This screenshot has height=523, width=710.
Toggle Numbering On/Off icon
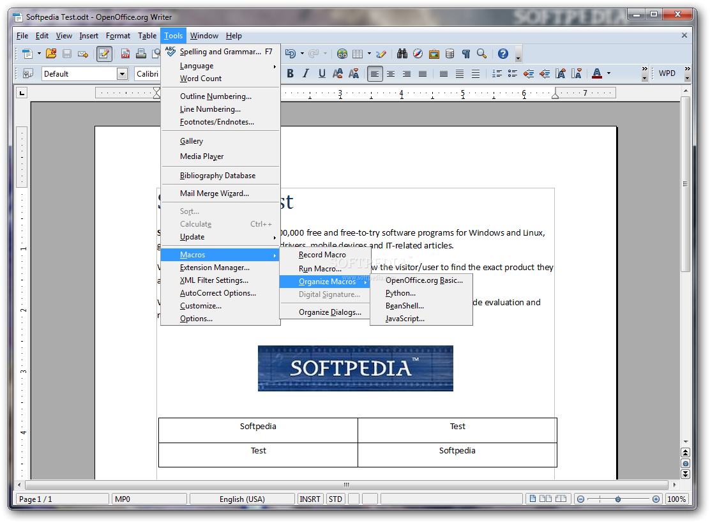497,73
